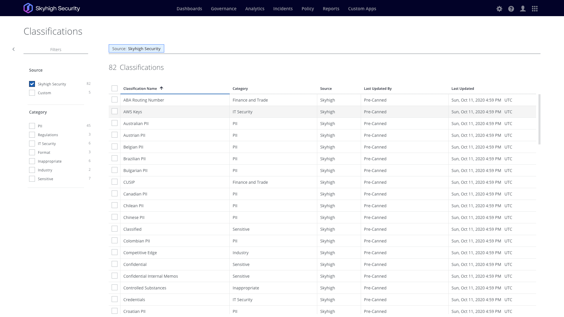Open the apps grid icon
Screen dimensions: 564x317
click(535, 9)
